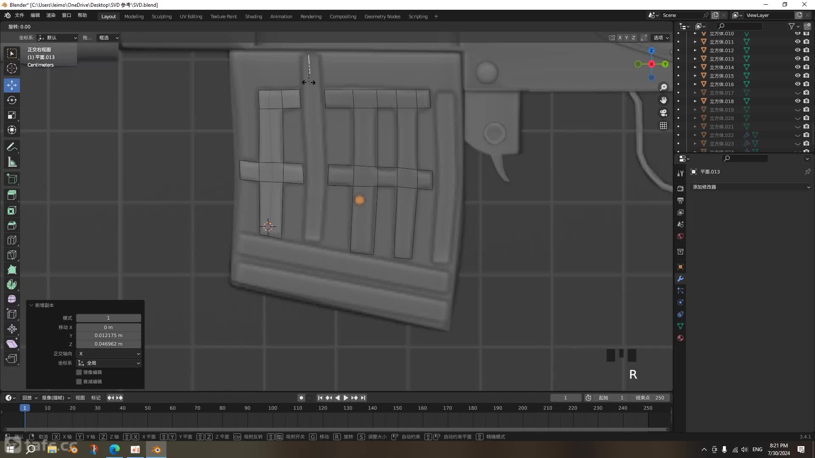The height and width of the screenshot is (458, 815).
Task: Select the Rip Region tool
Action: [x=12, y=359]
